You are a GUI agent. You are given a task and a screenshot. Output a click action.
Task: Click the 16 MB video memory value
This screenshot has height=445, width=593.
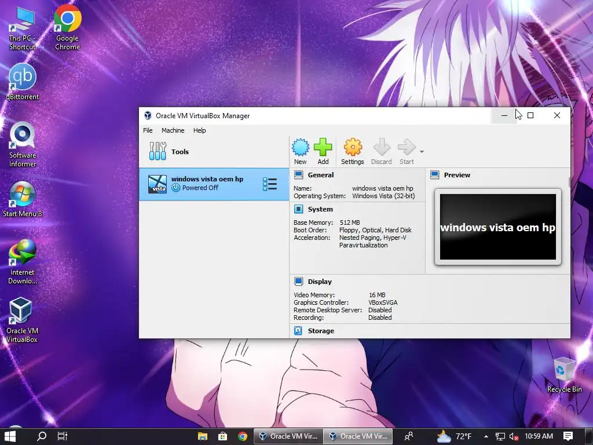(377, 295)
